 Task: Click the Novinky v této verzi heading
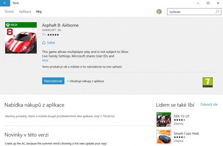[x=27, y=135]
